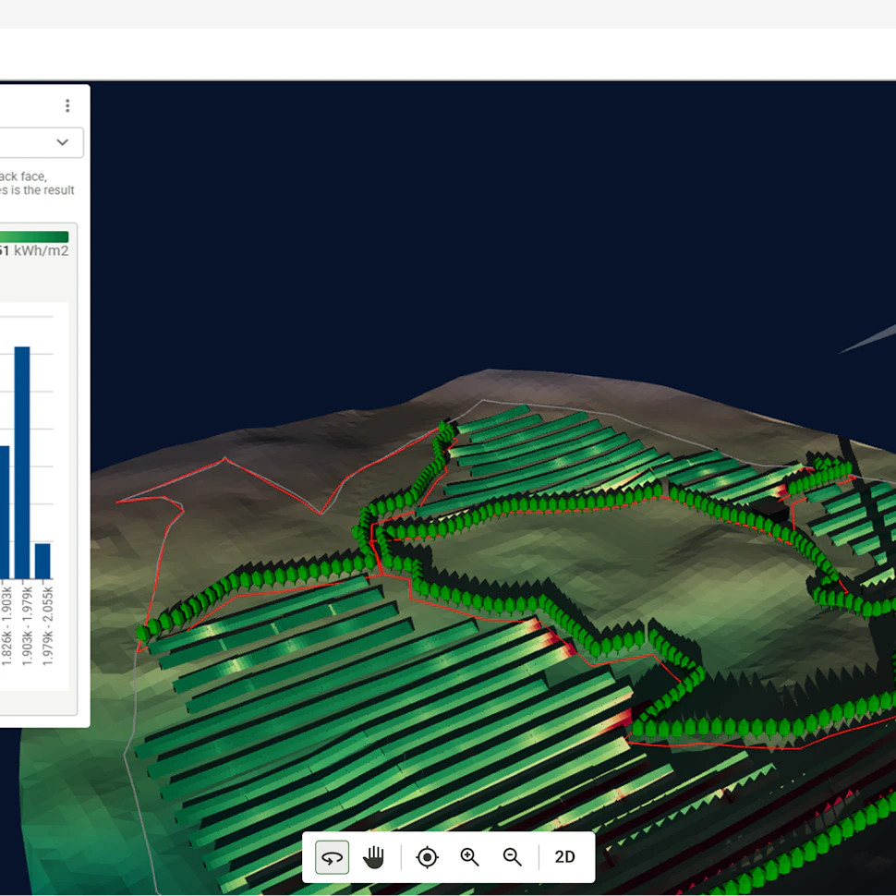
Task: Select the orbit rotate view tool
Action: pyautogui.click(x=332, y=856)
